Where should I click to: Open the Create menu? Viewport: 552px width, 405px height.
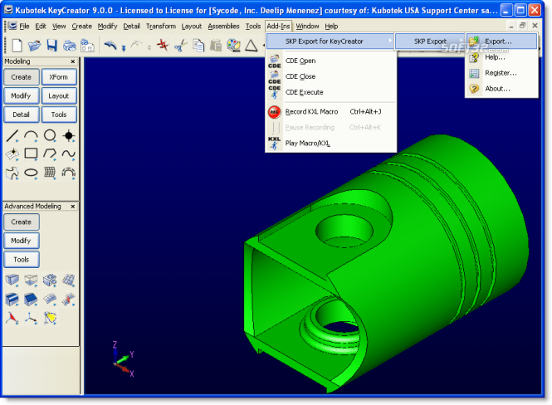(x=81, y=26)
